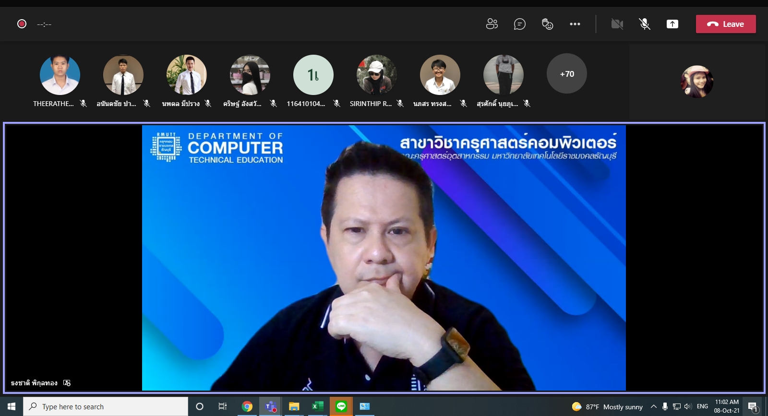Open the notification center

pyautogui.click(x=753, y=407)
